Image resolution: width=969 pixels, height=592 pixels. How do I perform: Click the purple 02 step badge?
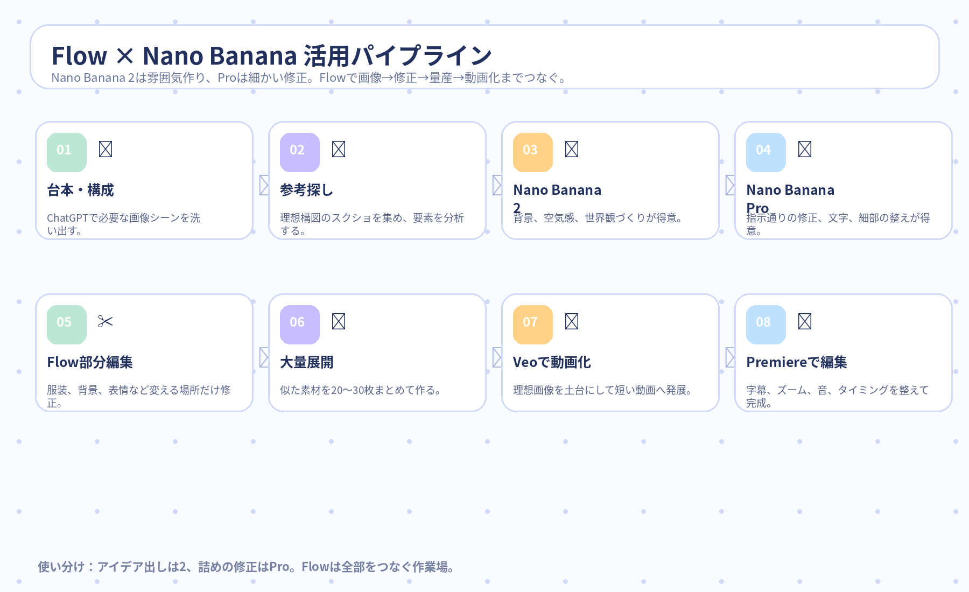pyautogui.click(x=300, y=152)
